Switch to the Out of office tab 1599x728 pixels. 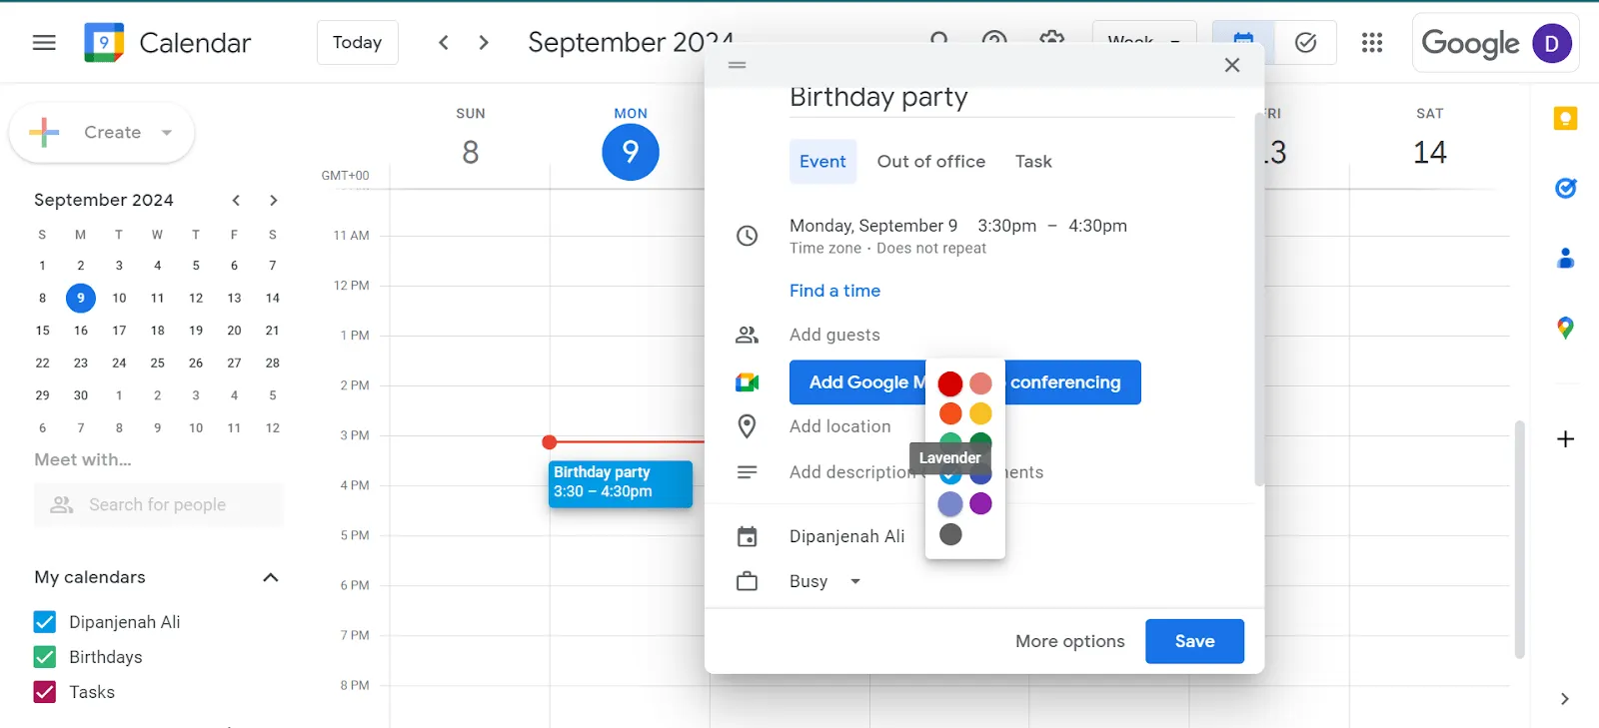(931, 162)
